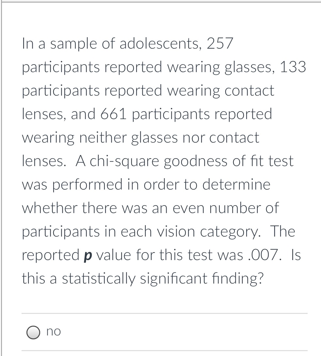Click the "no" answer label
The width and height of the screenshot is (321, 356).
click(x=53, y=332)
